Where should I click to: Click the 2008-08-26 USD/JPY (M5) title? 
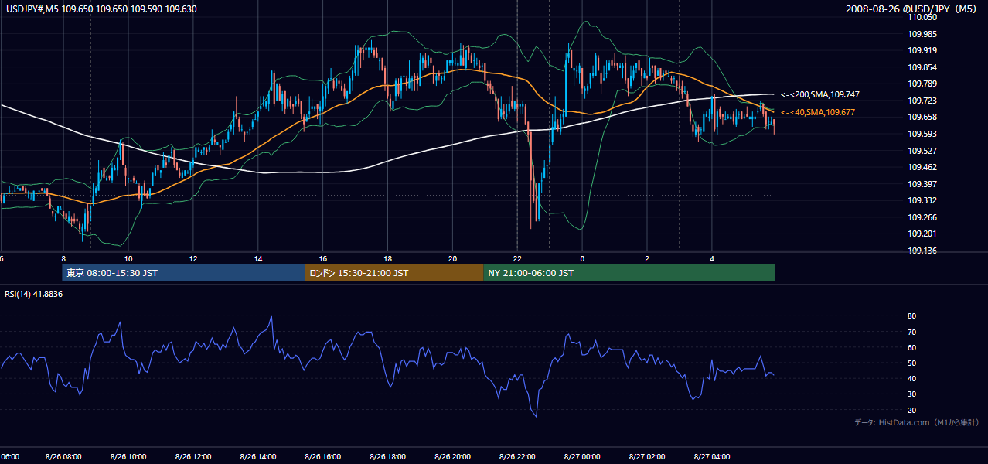click(913, 9)
